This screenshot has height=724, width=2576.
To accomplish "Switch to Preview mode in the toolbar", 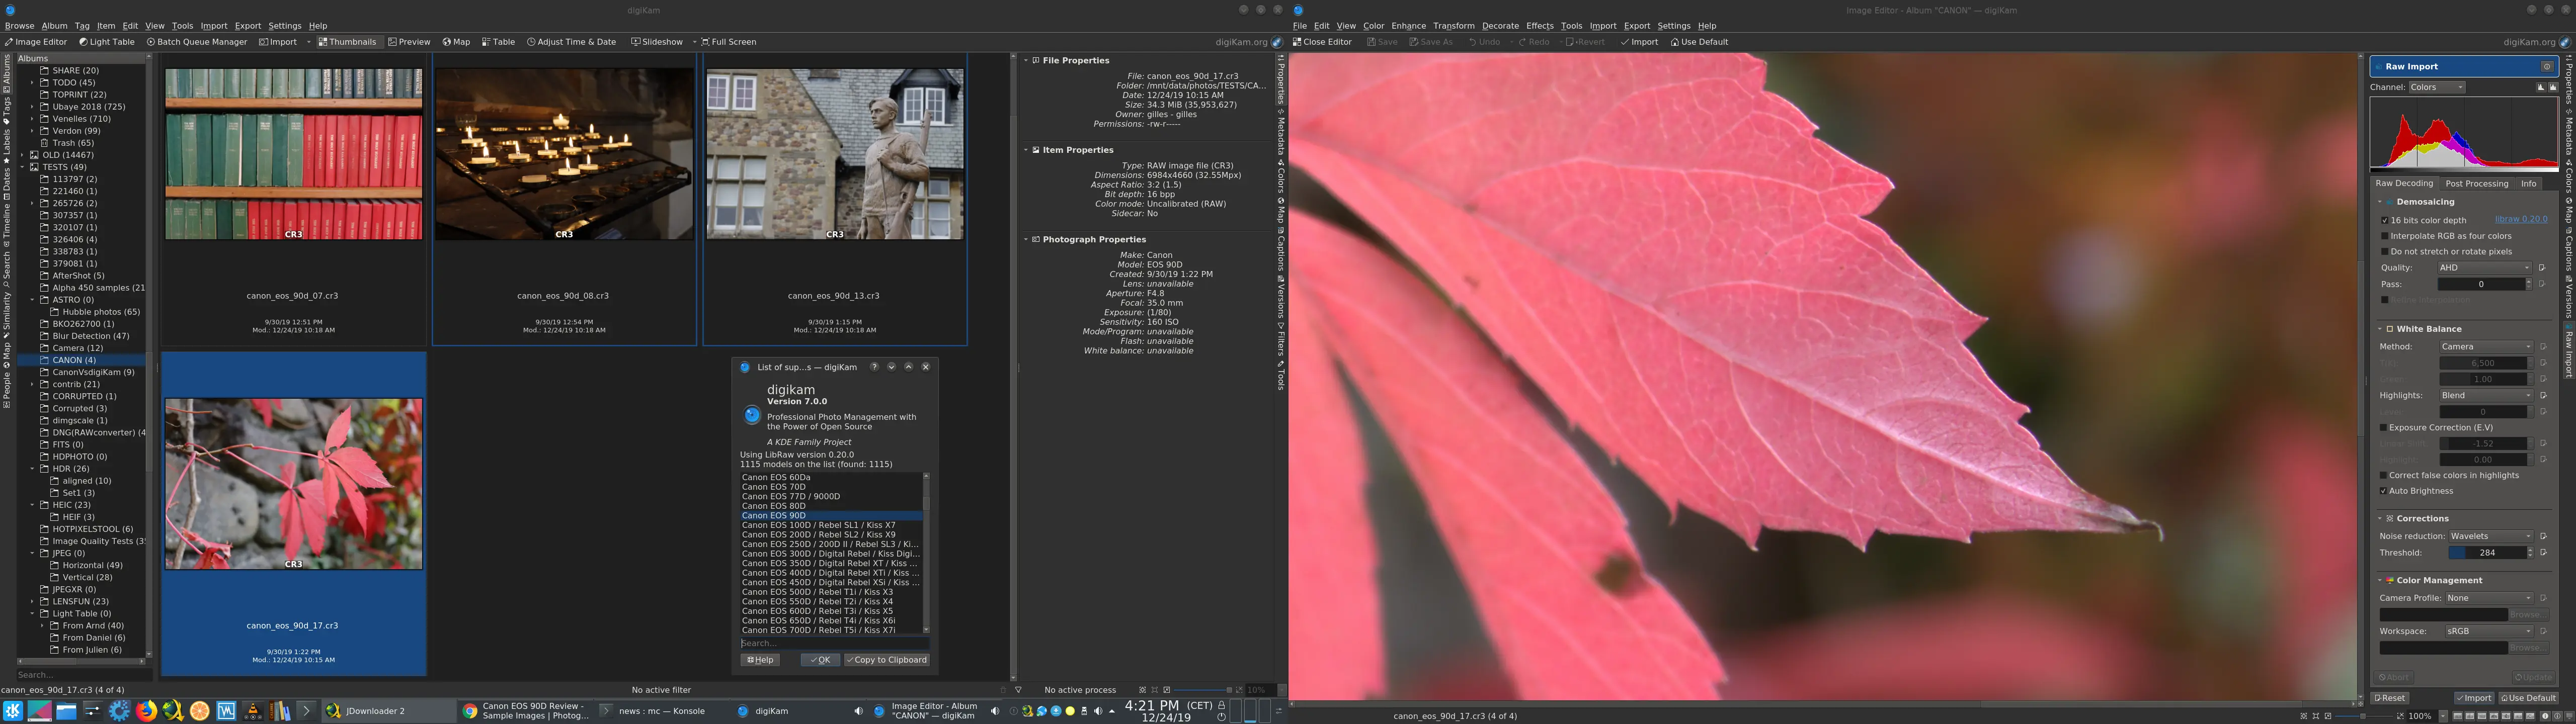I will tap(409, 41).
